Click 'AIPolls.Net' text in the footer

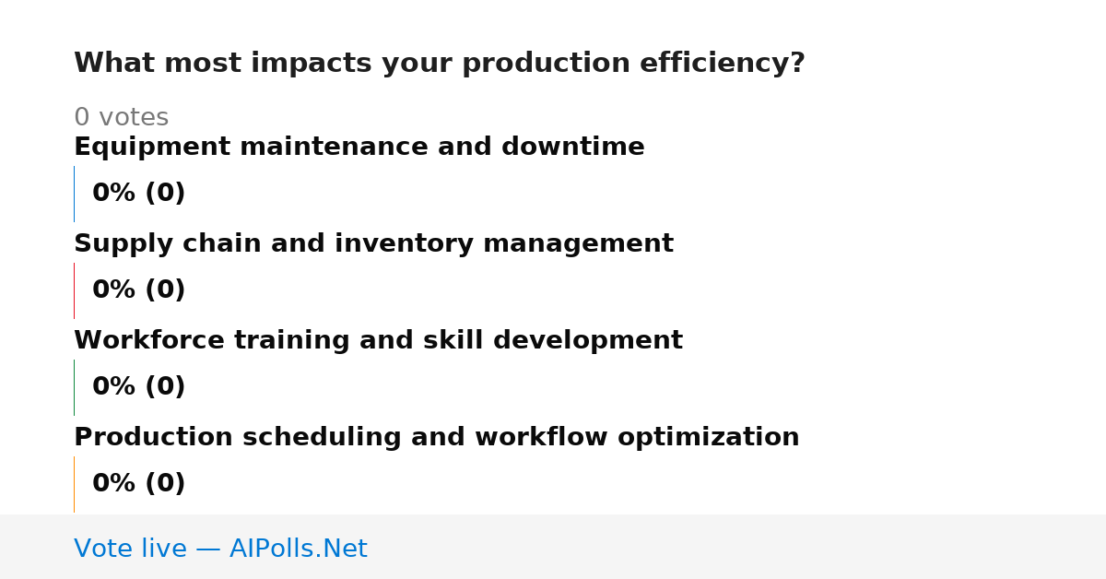(x=298, y=549)
